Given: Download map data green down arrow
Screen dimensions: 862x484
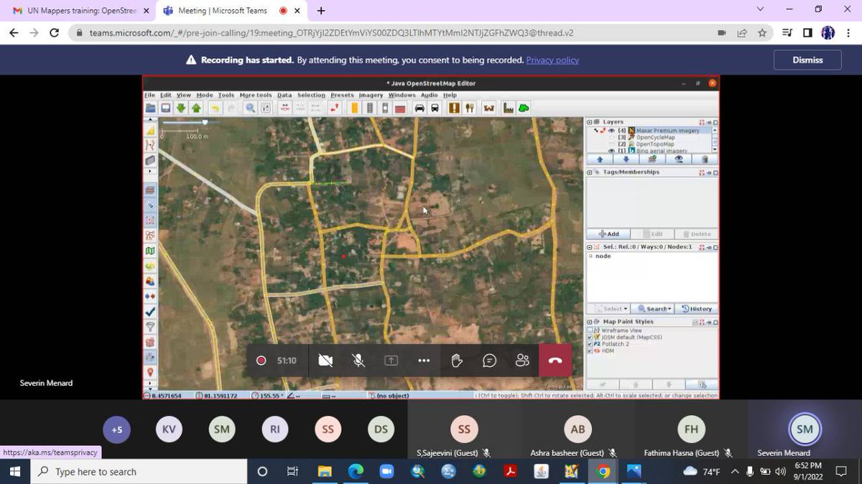Looking at the screenshot, I should (x=181, y=108).
